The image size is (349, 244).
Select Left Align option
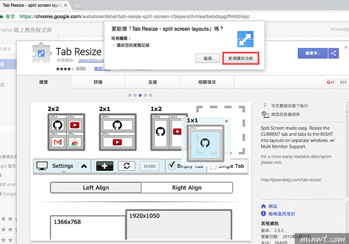coord(96,188)
